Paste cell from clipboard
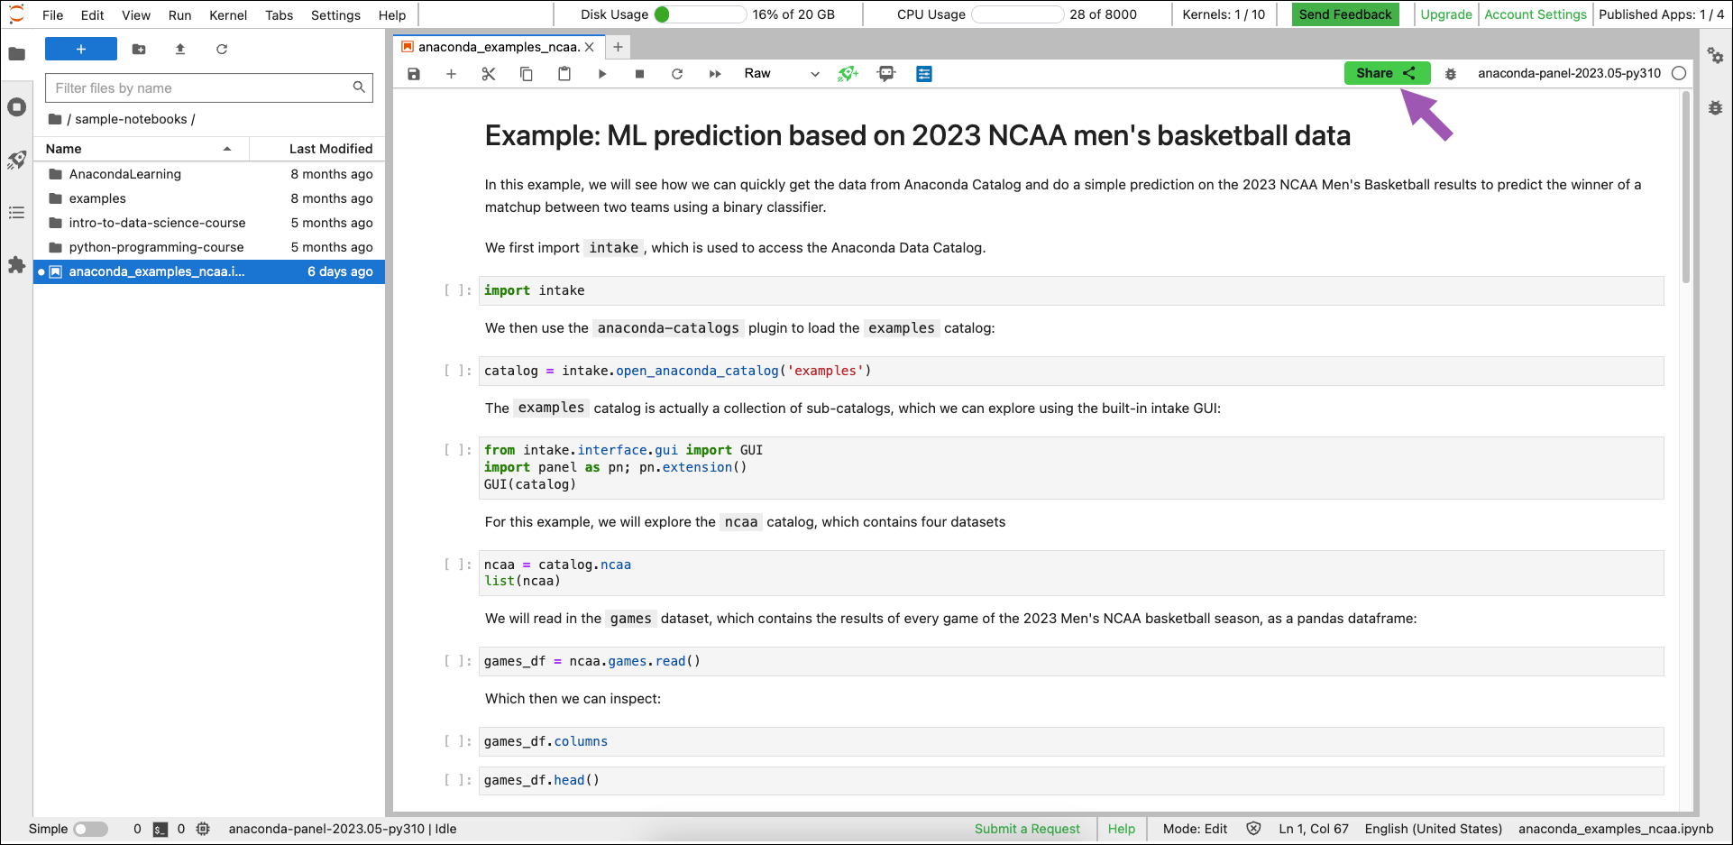Image resolution: width=1733 pixels, height=845 pixels. tap(564, 74)
